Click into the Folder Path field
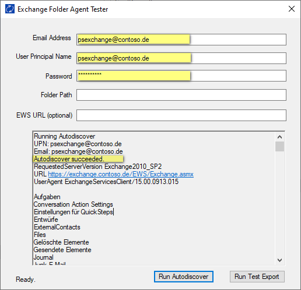The image size is (301, 290). (181, 95)
